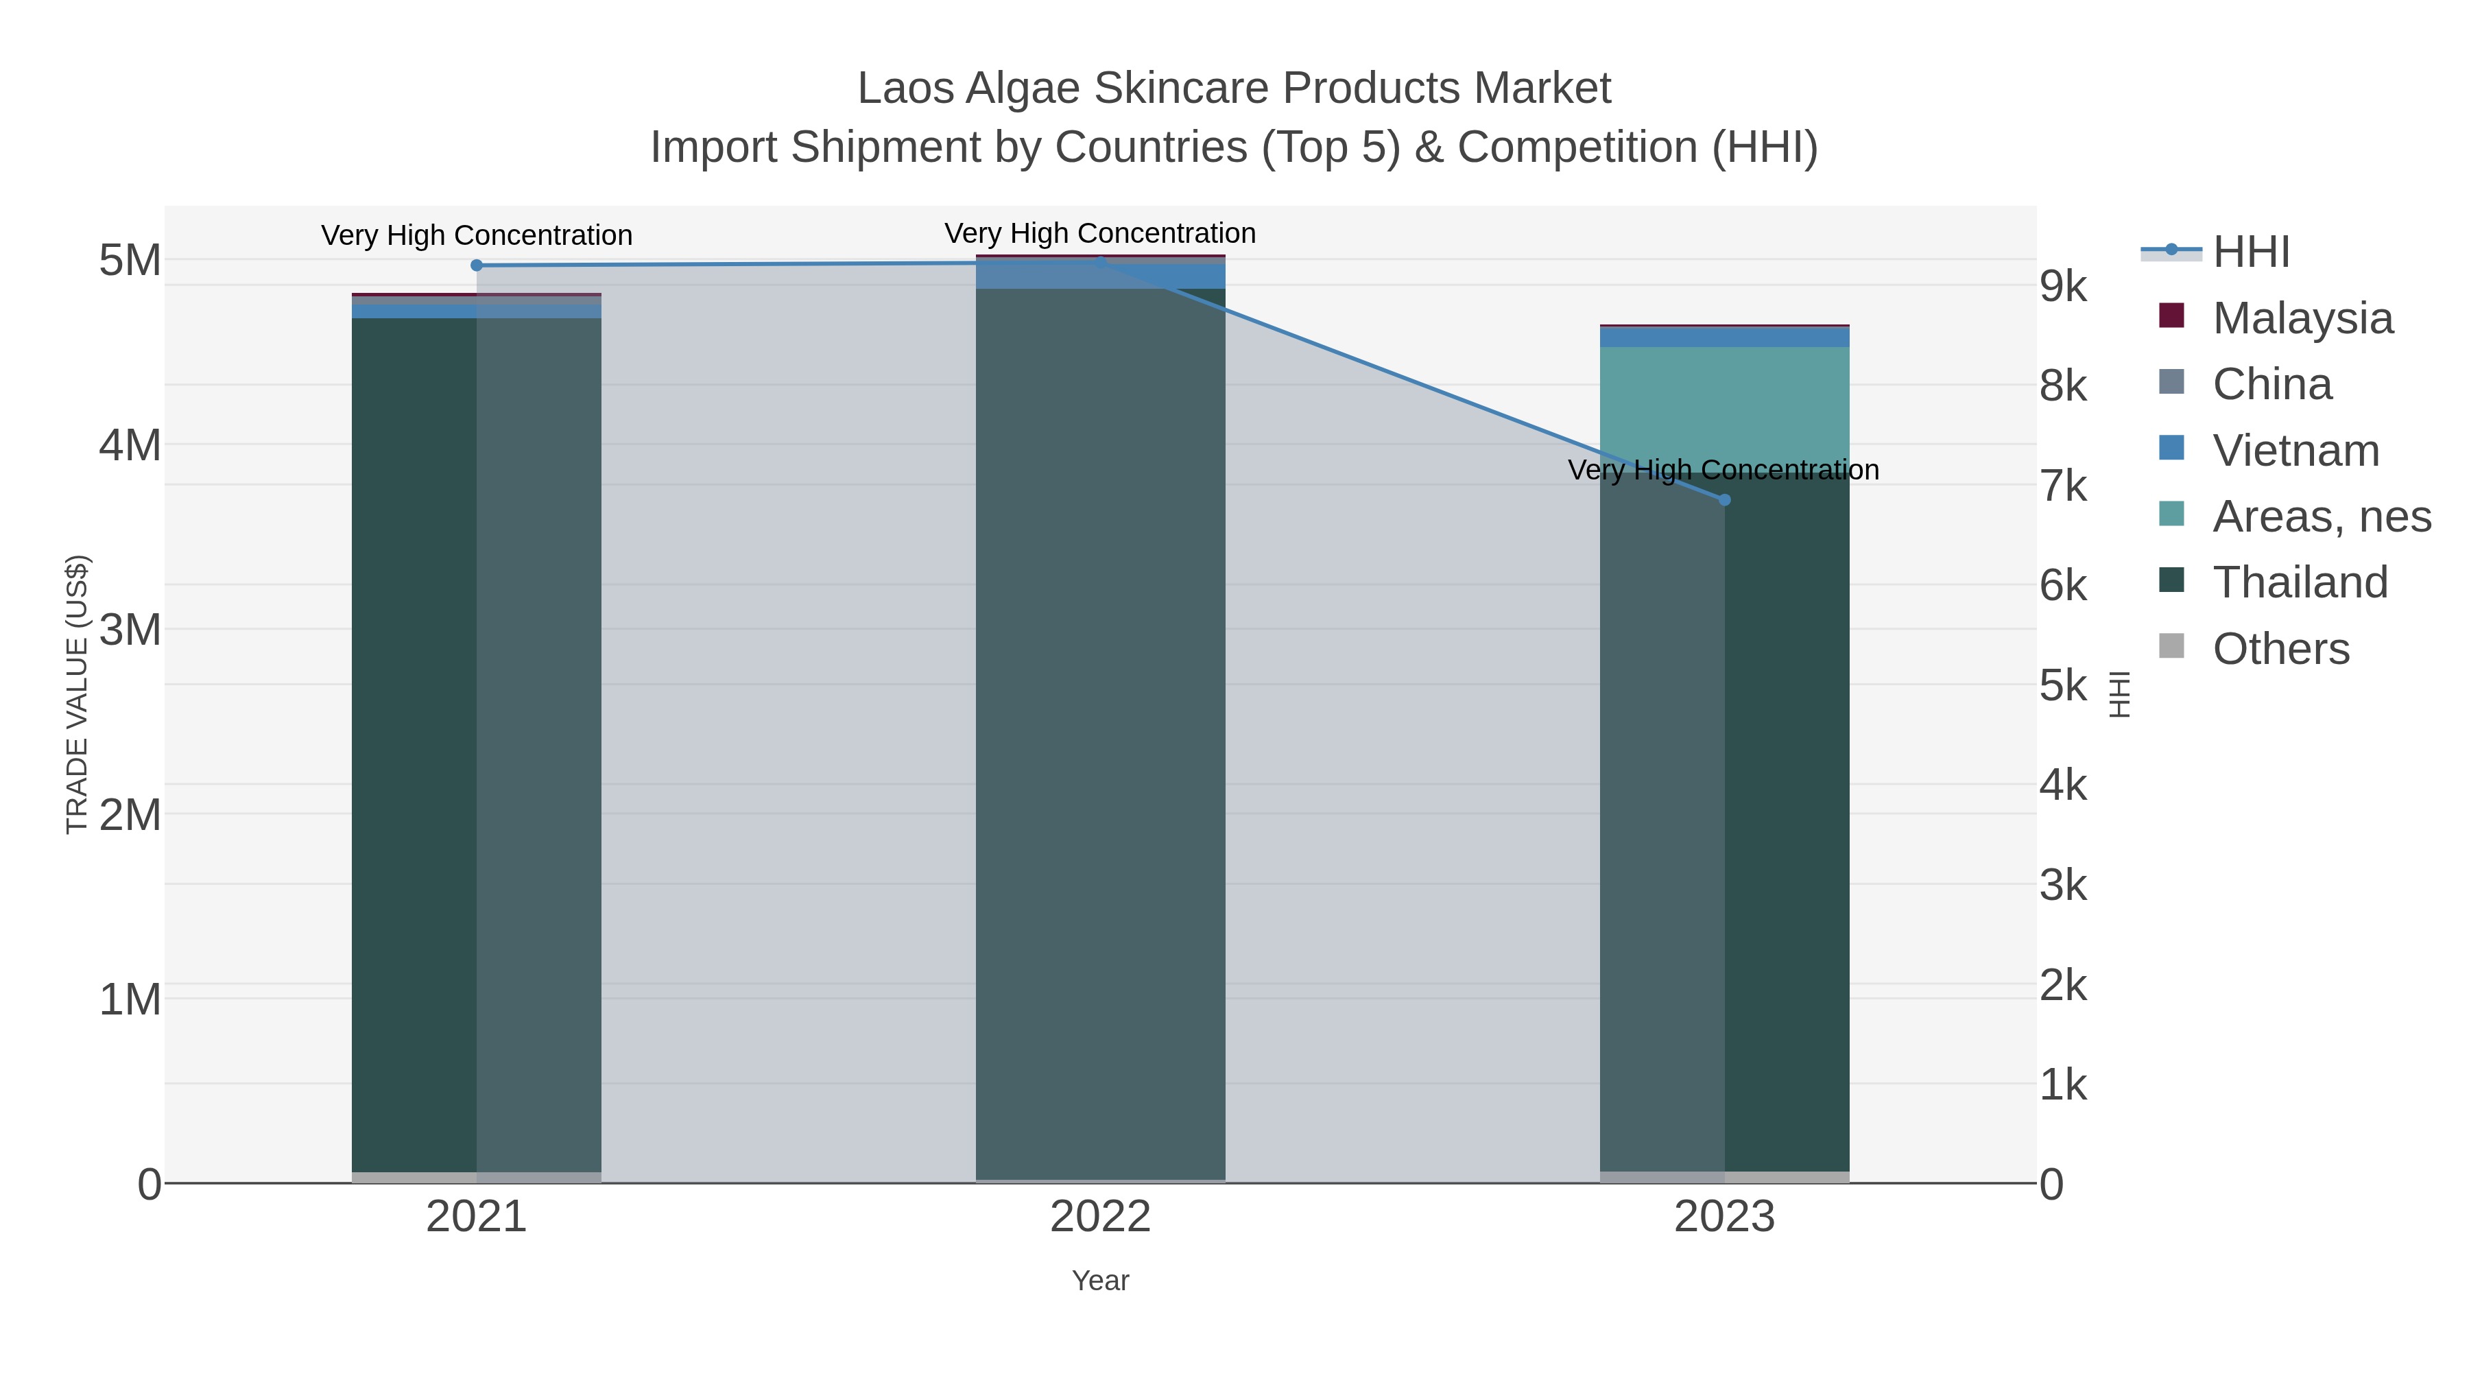The height and width of the screenshot is (1389, 2469).
Task: Click the HHI data point for 2021
Action: point(477,265)
